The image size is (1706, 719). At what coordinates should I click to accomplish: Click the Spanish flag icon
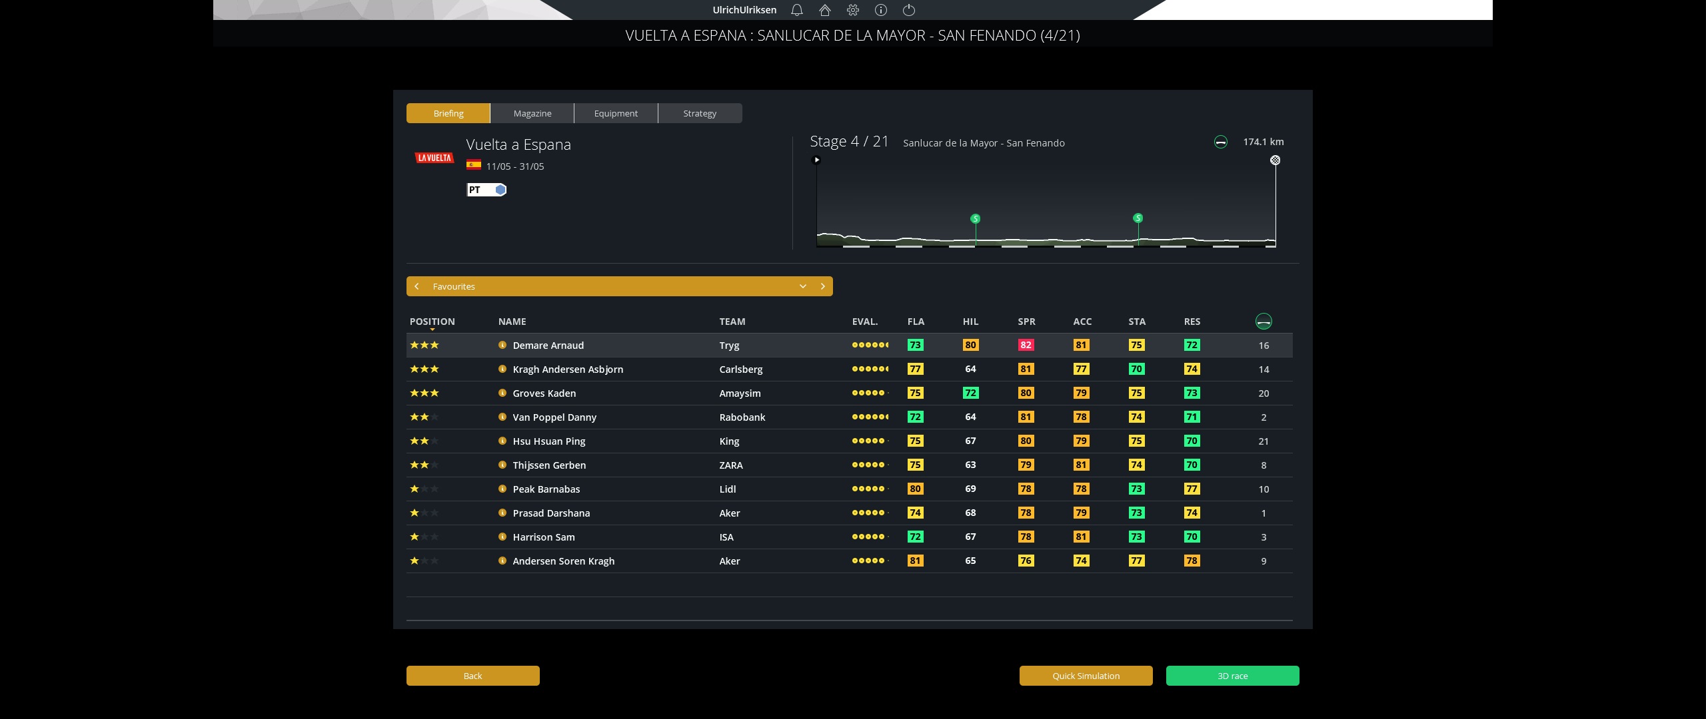click(x=474, y=165)
